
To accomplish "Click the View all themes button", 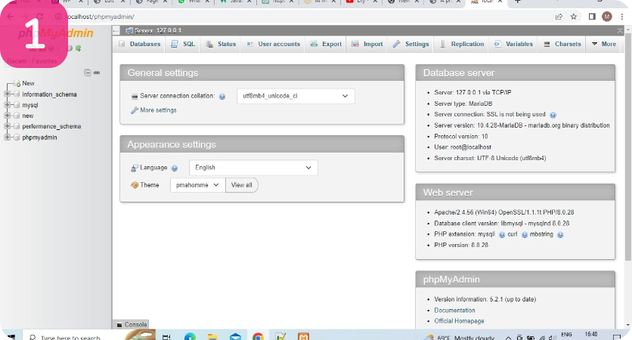I will point(241,185).
